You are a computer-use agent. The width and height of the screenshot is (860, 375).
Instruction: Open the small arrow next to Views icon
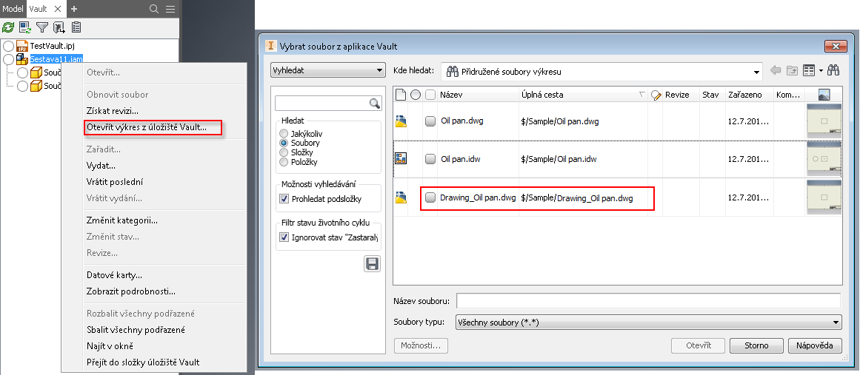point(821,70)
